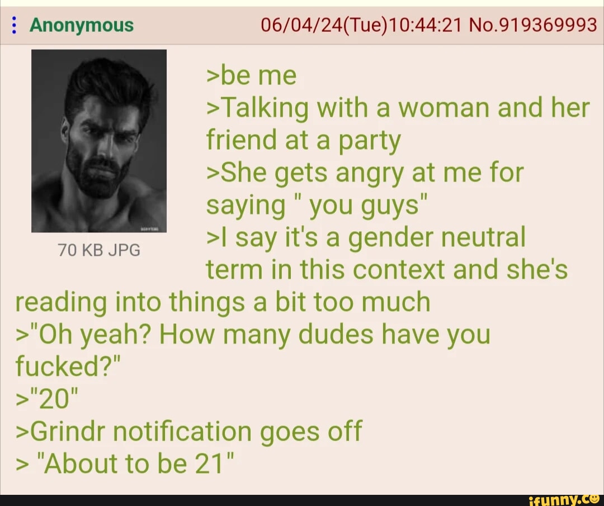Click the 70 KB JPG file label
The width and height of the screenshot is (604, 506).
[99, 250]
